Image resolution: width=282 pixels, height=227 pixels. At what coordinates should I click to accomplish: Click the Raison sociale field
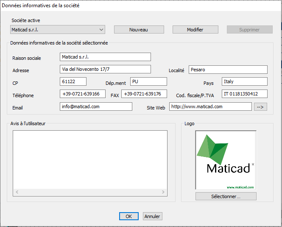point(105,57)
